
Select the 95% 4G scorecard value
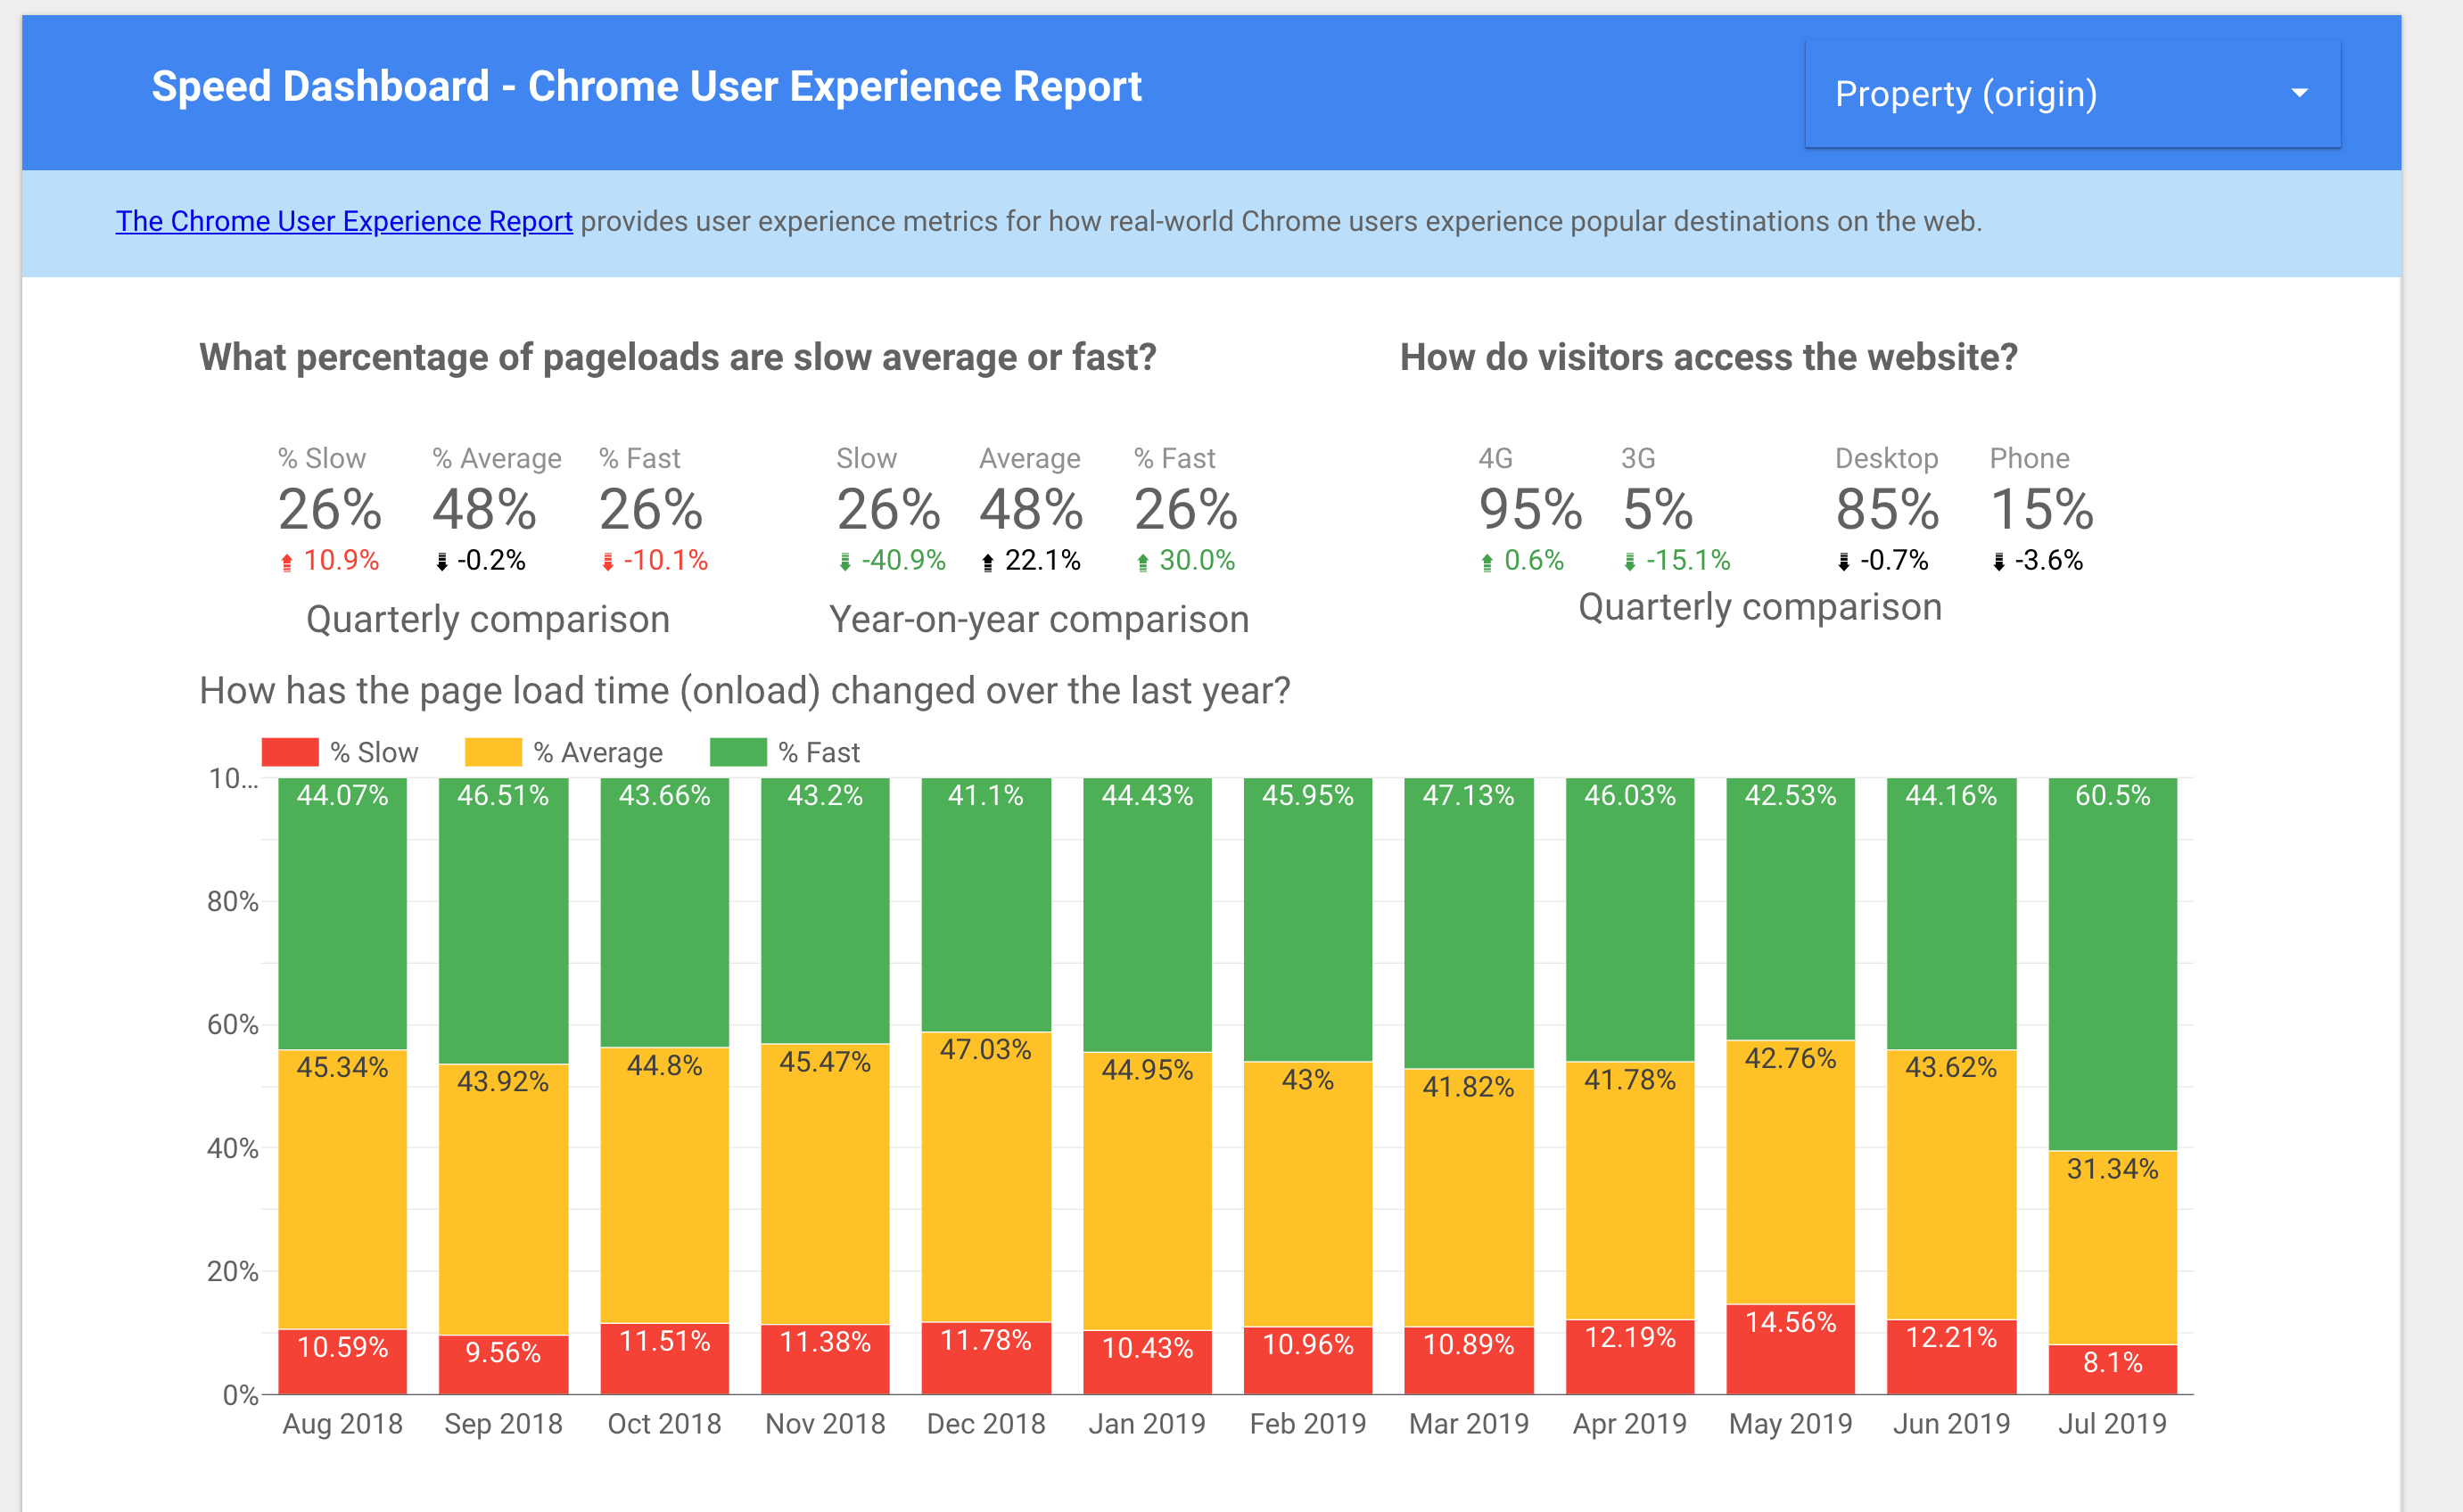(x=1530, y=510)
